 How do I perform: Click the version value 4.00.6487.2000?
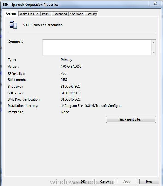click(x=71, y=67)
